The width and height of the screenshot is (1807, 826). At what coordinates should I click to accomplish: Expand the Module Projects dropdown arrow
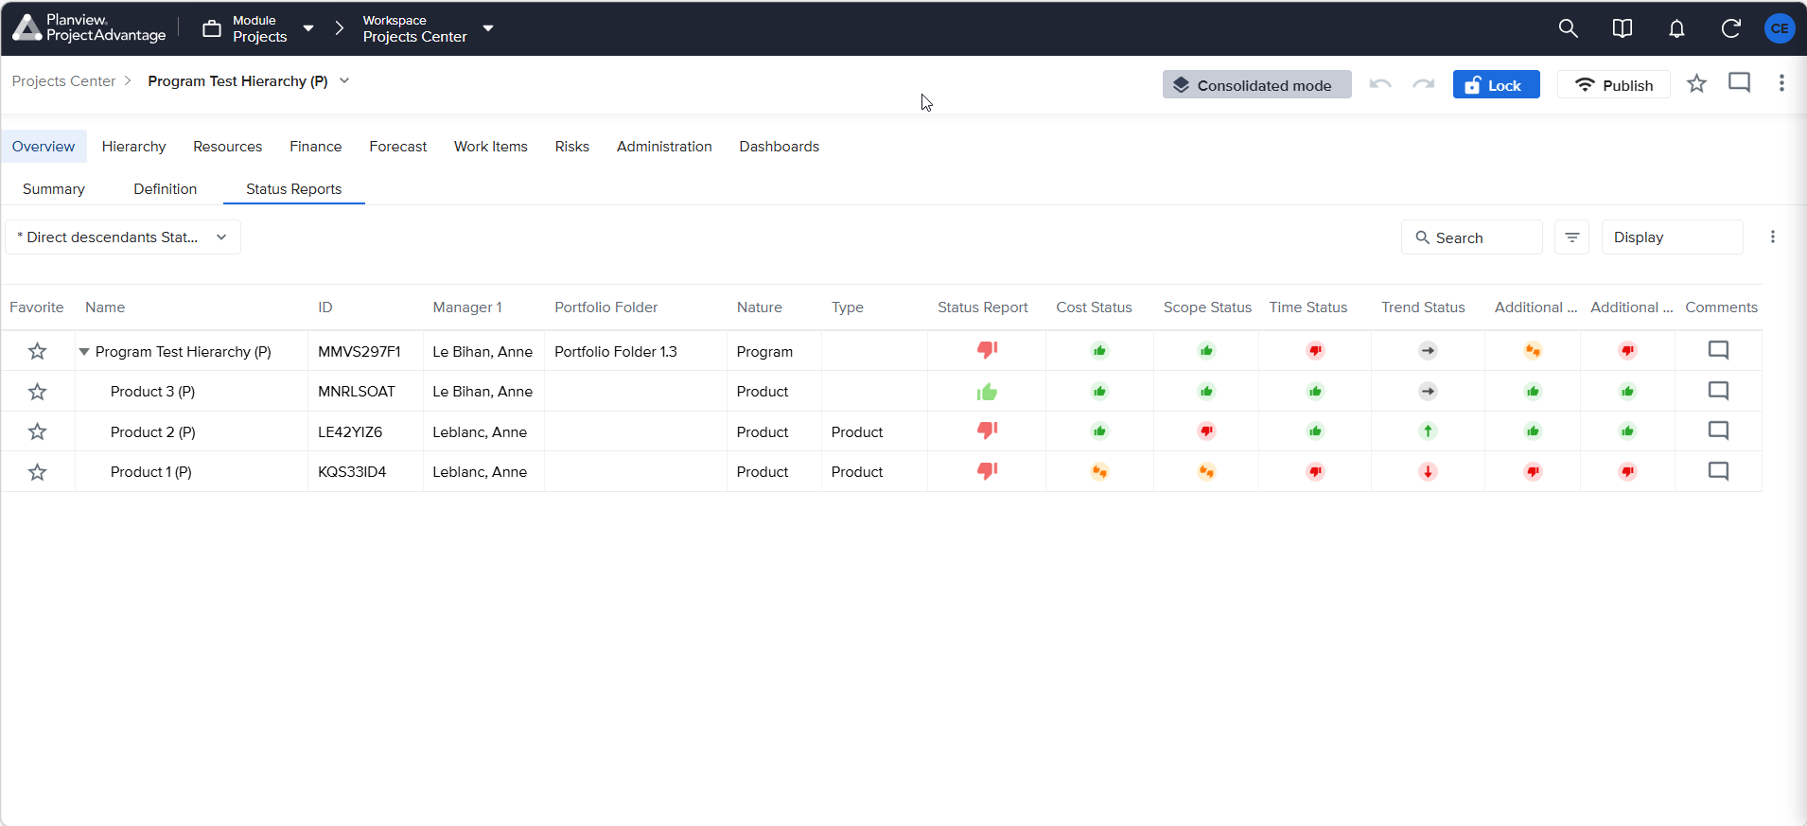pos(308,28)
